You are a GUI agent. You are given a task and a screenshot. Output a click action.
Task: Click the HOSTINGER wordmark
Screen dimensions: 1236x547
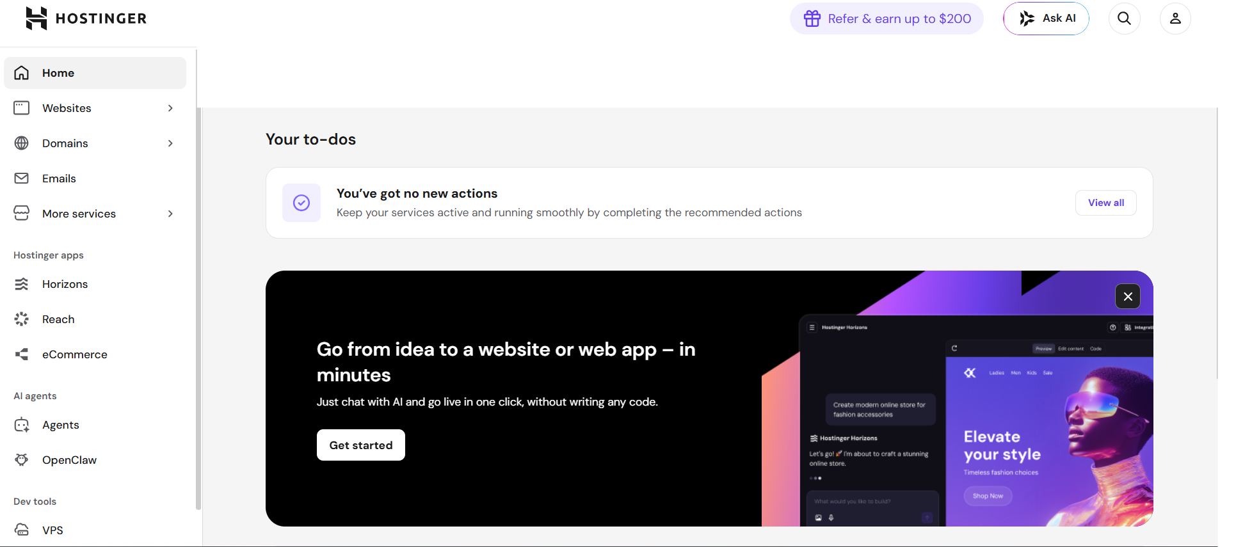pos(101,19)
